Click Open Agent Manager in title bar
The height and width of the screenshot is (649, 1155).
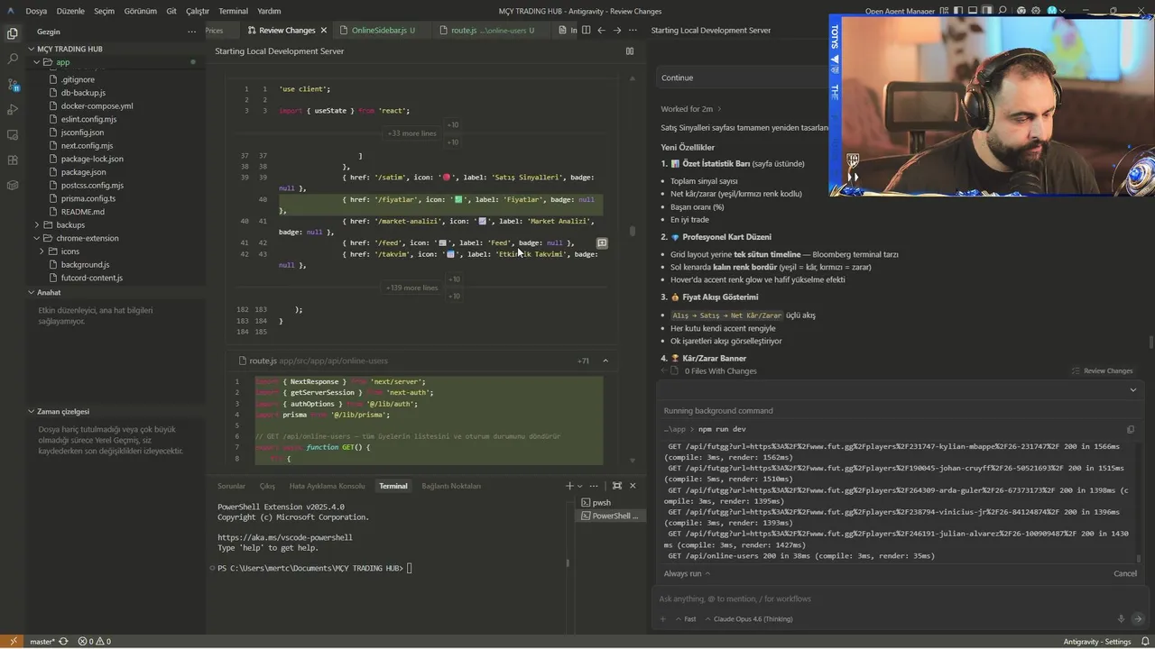coord(900,11)
